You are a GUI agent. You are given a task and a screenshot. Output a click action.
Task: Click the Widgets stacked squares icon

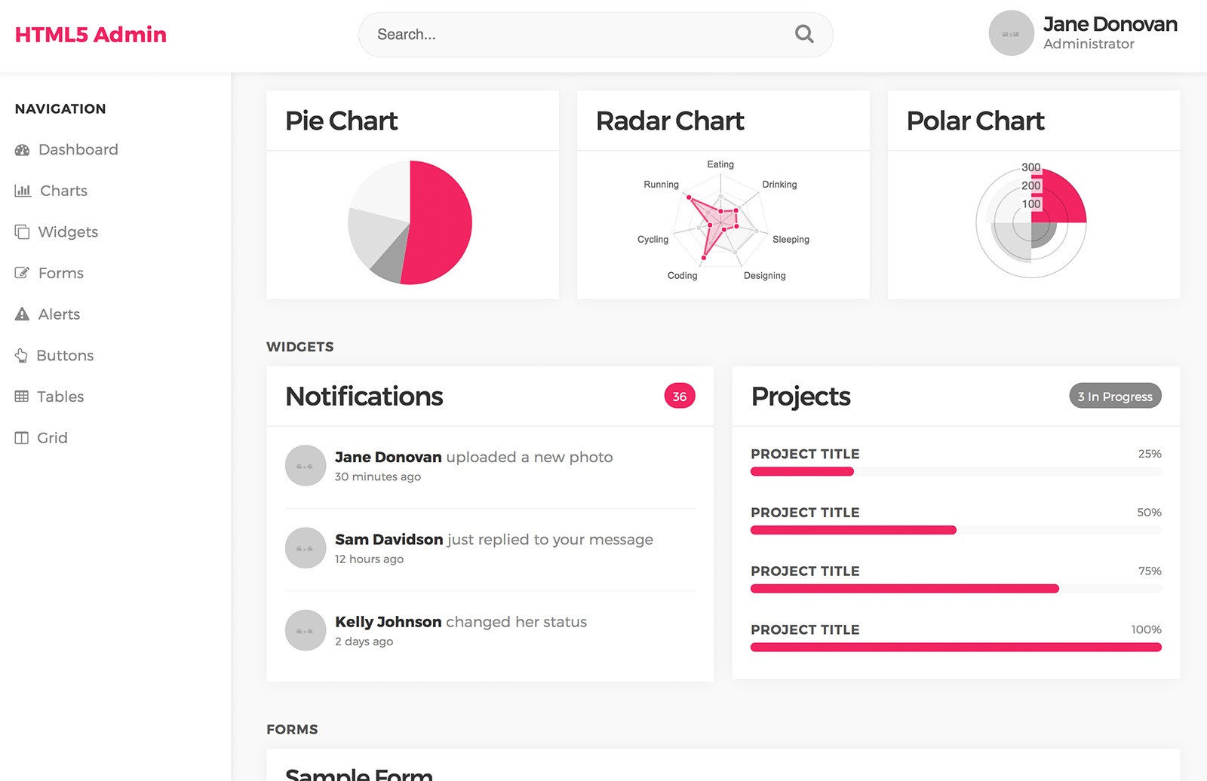pos(22,232)
